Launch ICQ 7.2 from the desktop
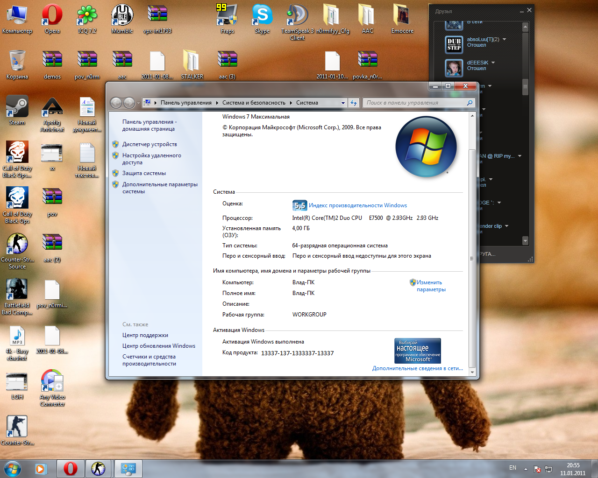The image size is (598, 478). pos(87,19)
